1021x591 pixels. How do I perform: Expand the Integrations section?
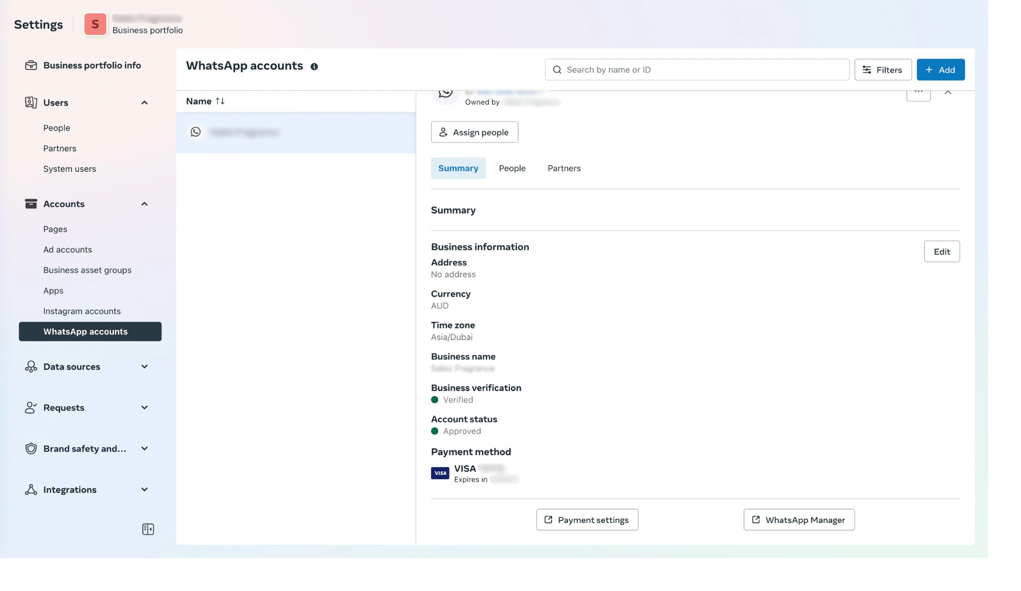(144, 490)
